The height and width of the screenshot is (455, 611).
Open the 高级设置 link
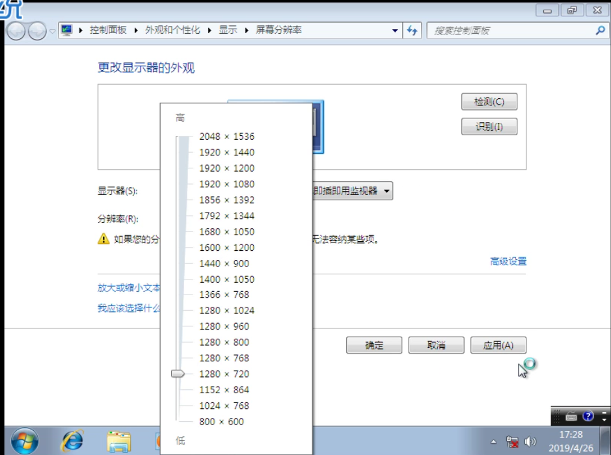coord(508,261)
